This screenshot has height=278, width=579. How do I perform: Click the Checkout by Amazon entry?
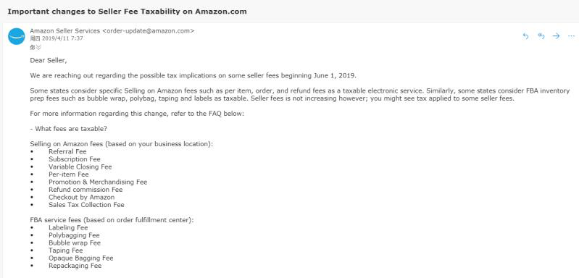click(x=82, y=197)
